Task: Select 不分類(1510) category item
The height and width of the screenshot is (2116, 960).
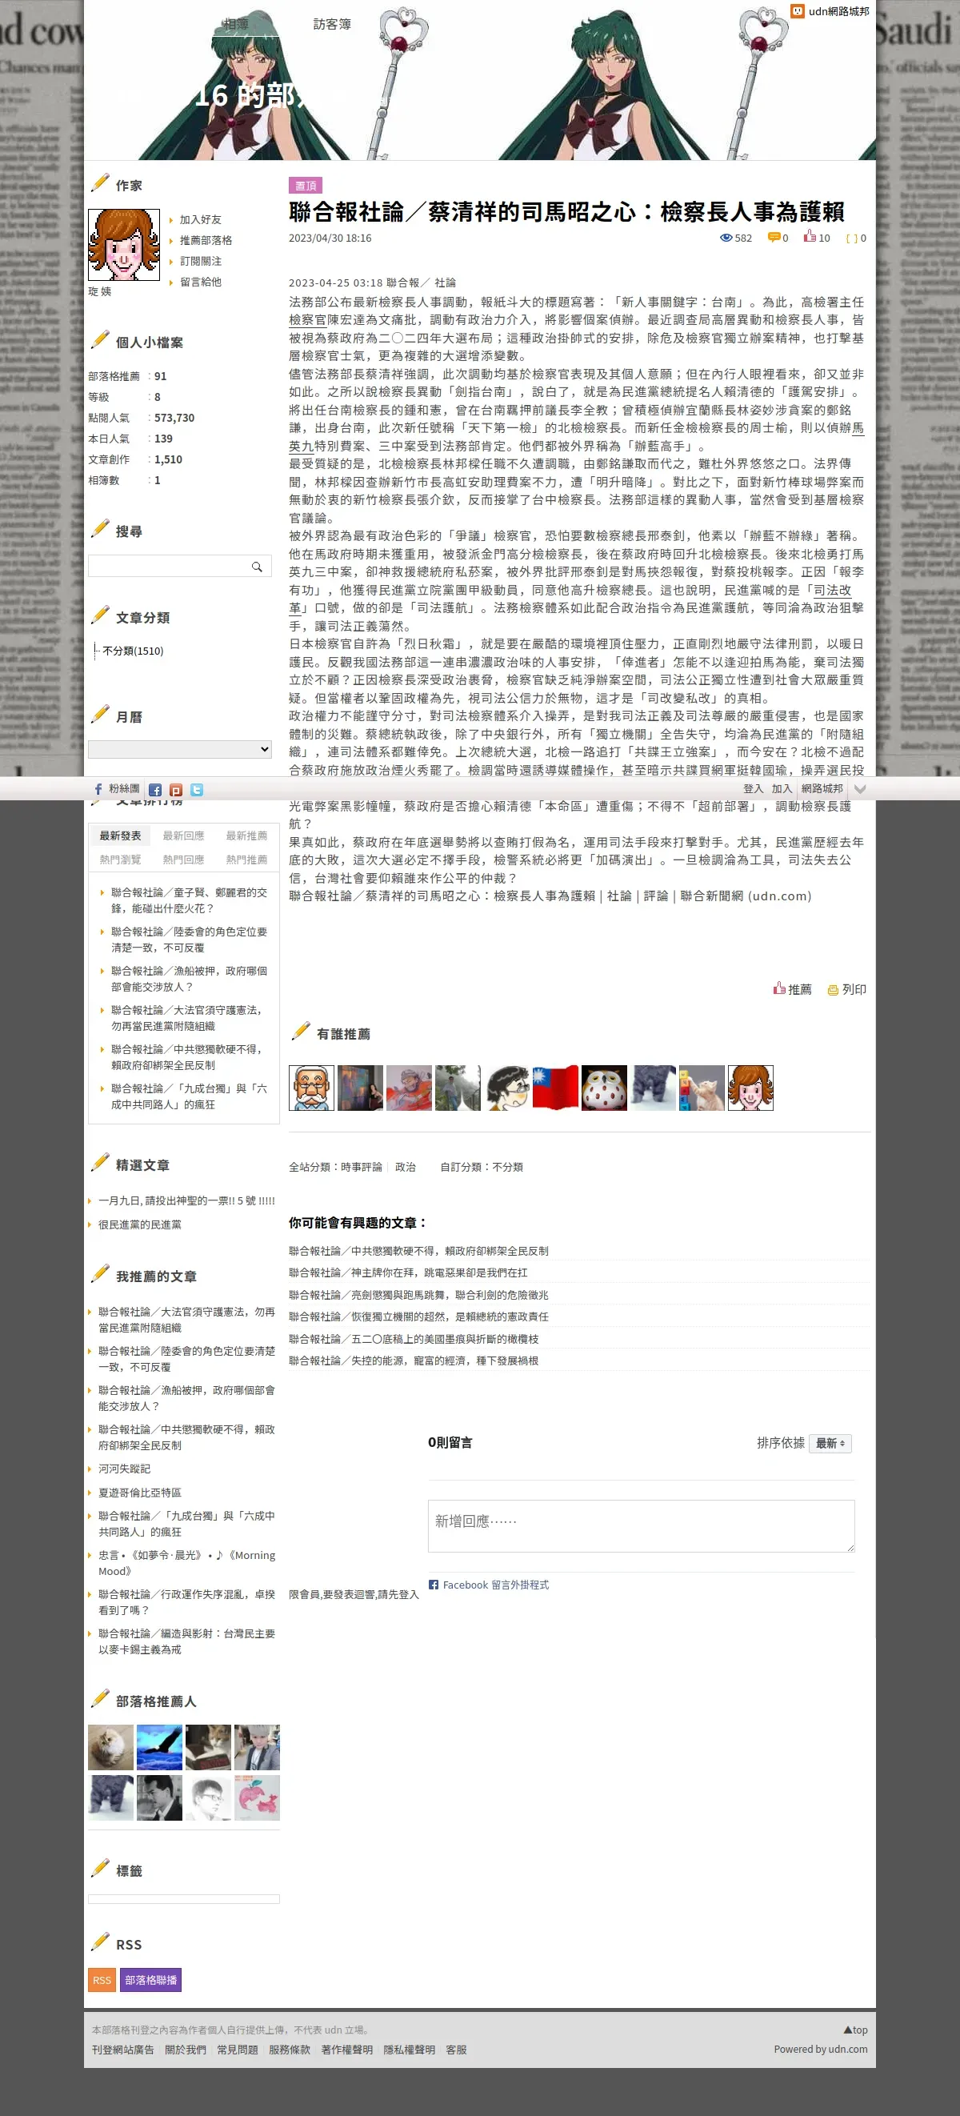Action: tap(133, 651)
